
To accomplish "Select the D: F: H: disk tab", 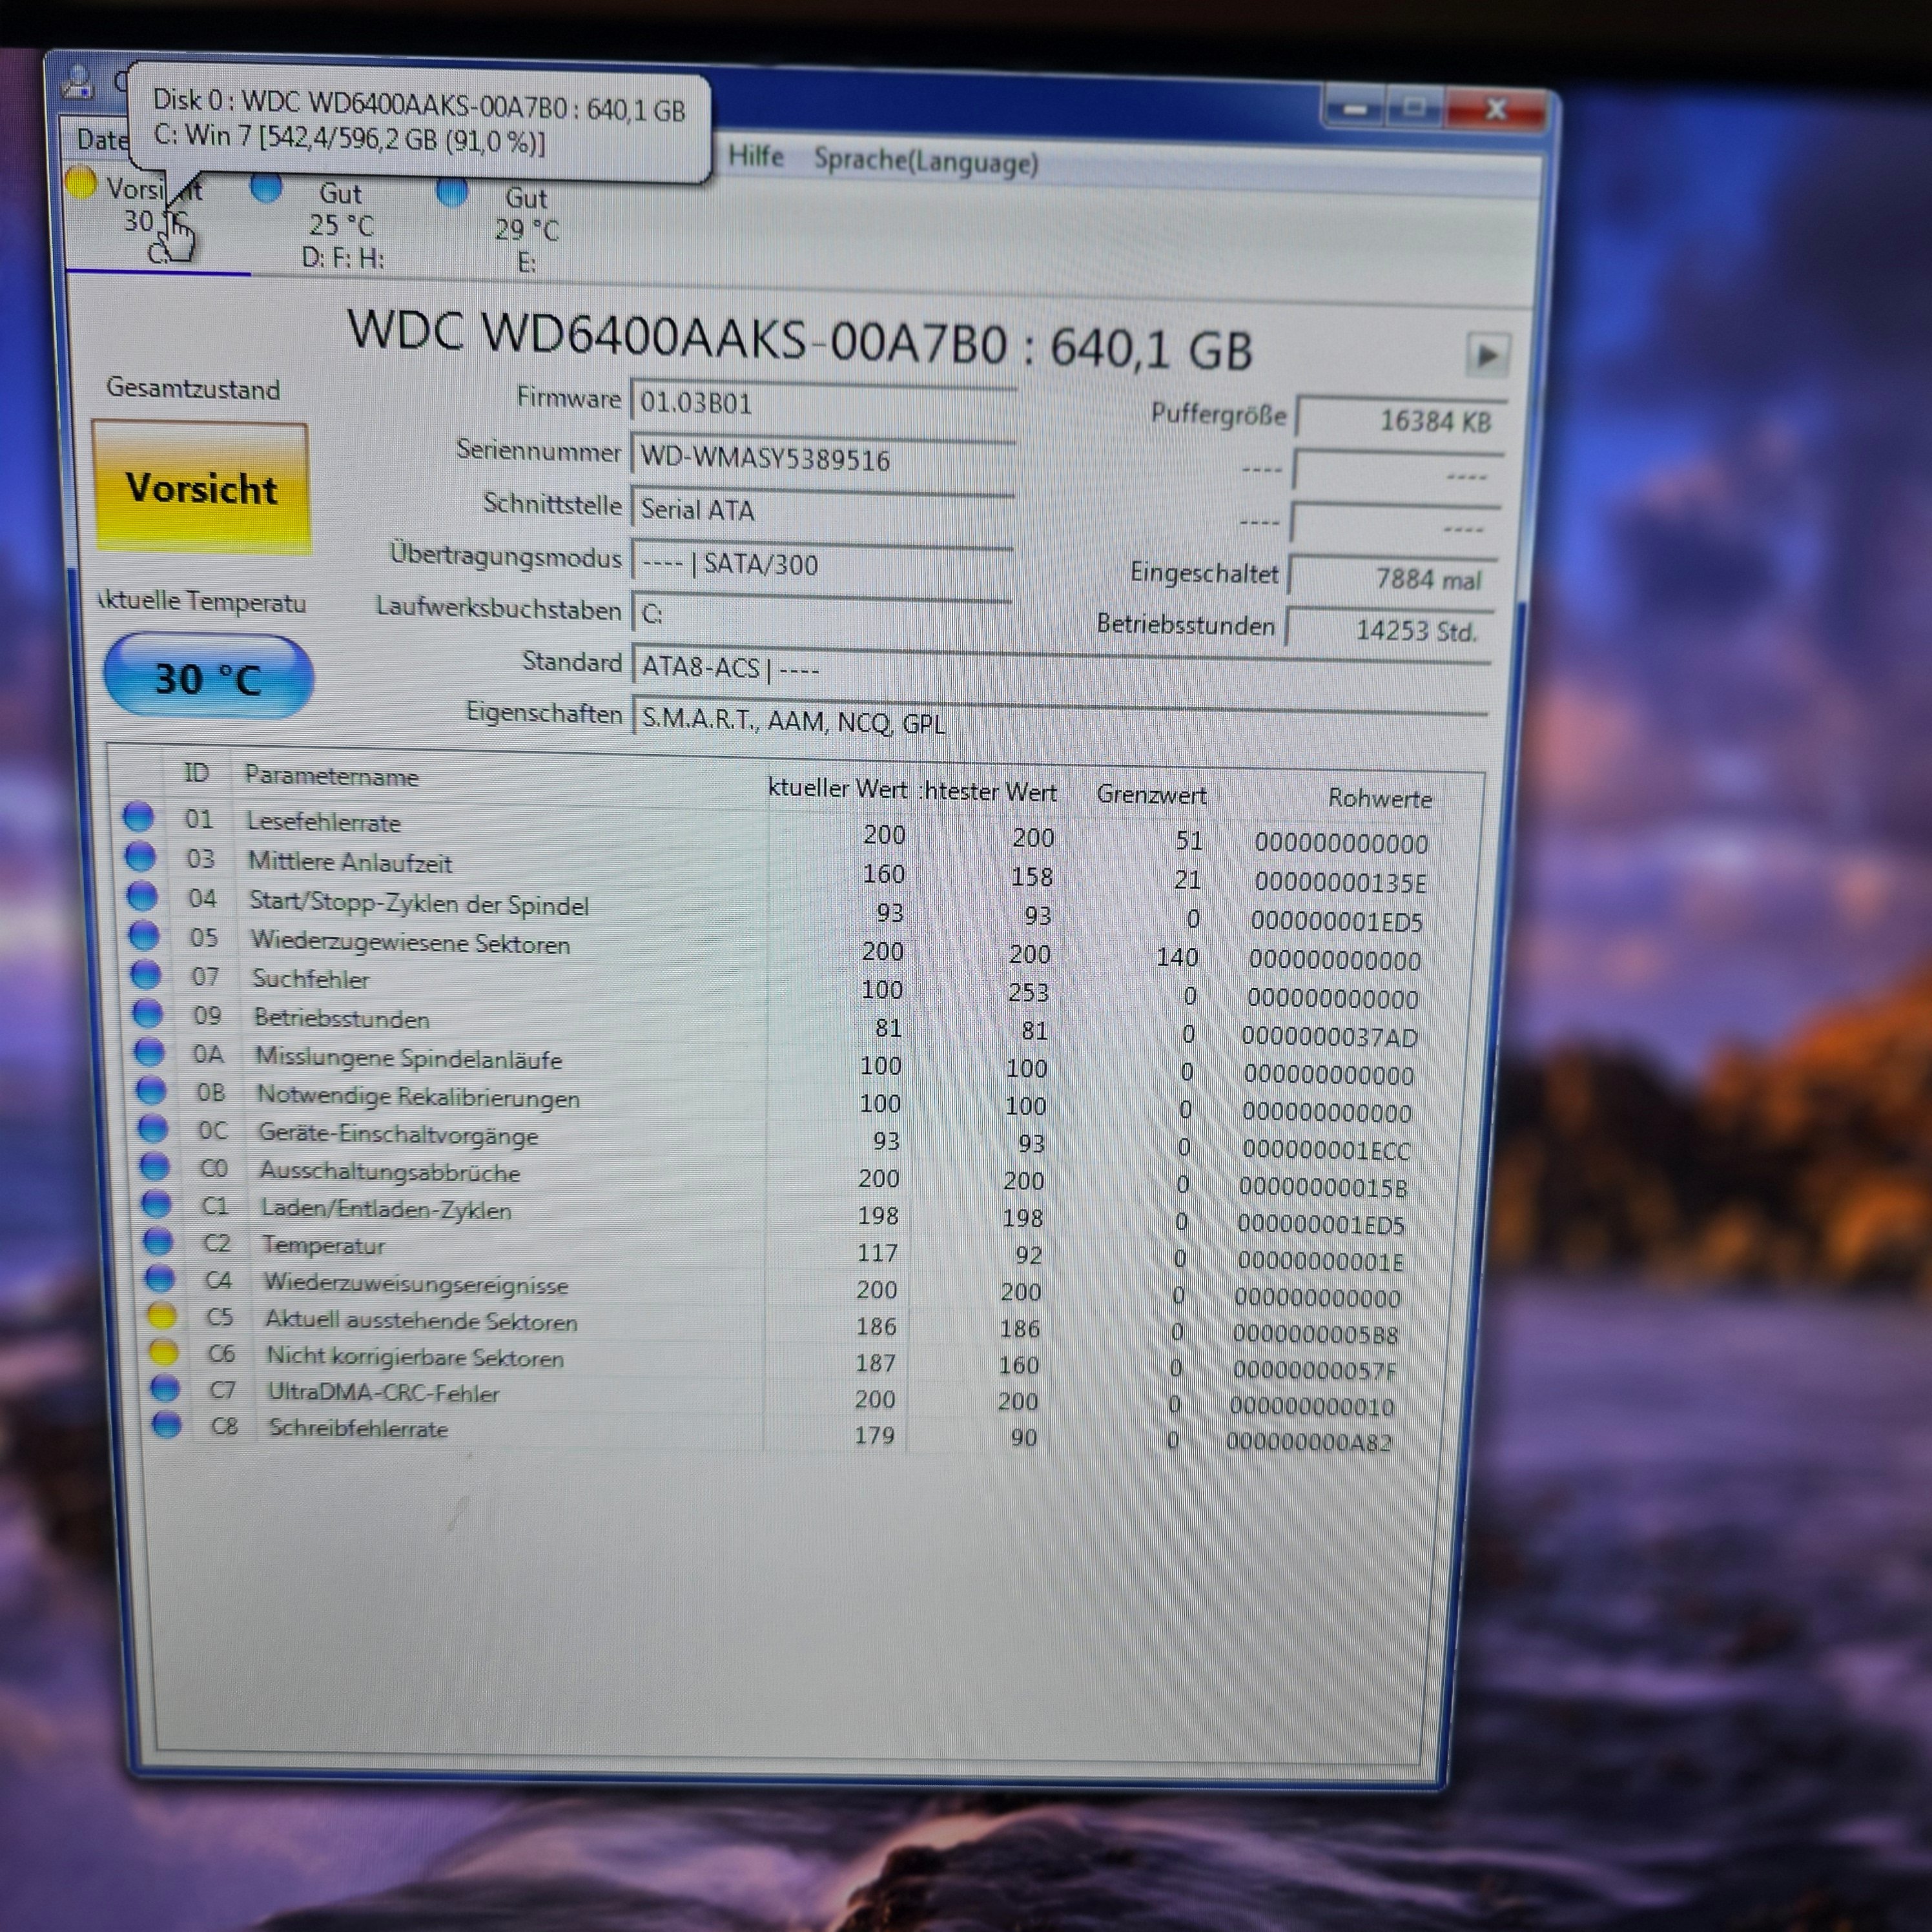I will pos(341,226).
